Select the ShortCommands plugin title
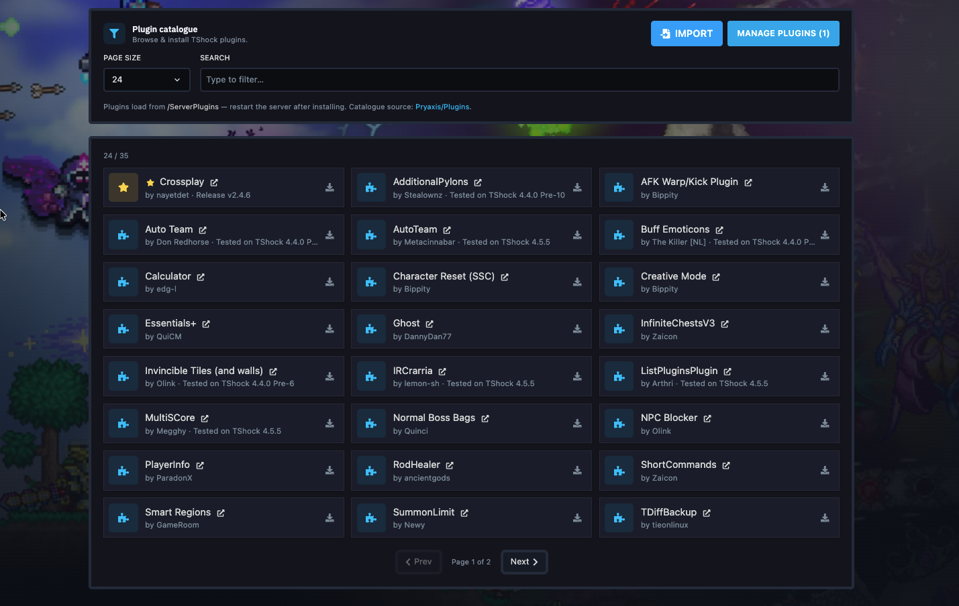The width and height of the screenshot is (959, 606). (x=678, y=465)
